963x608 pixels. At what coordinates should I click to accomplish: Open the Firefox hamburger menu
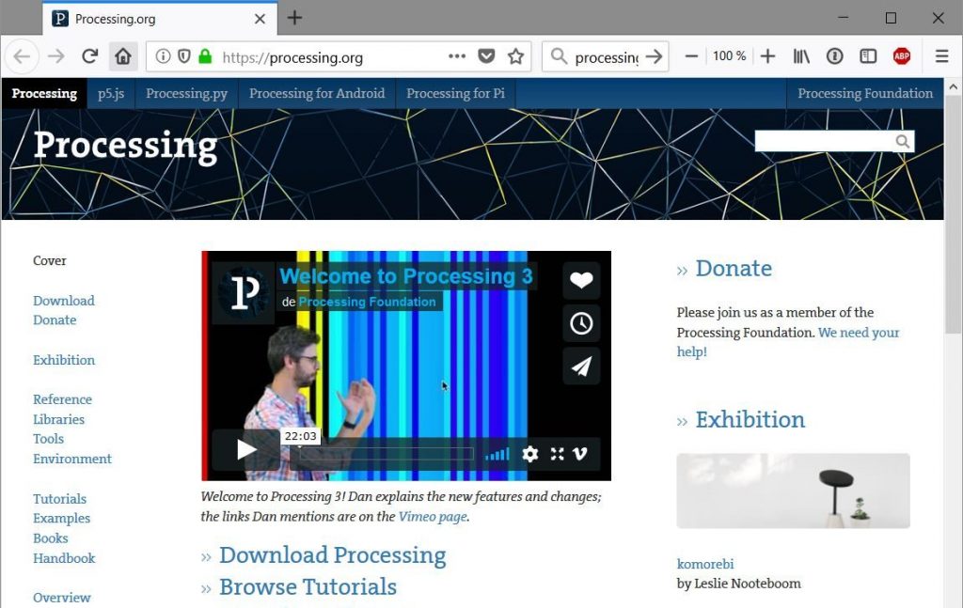941,56
